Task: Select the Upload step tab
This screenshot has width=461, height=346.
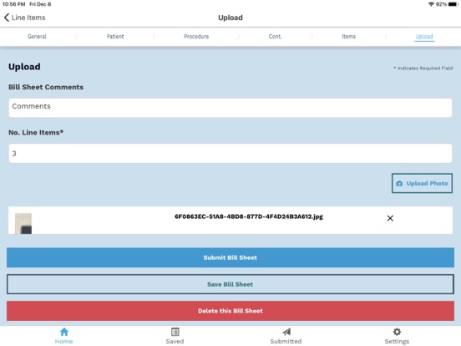Action: pos(424,37)
